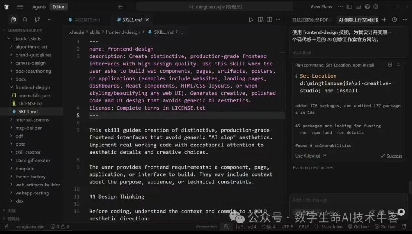412x234 pixels.
Task: Click the globe web icon in chat input
Action: coord(381,212)
